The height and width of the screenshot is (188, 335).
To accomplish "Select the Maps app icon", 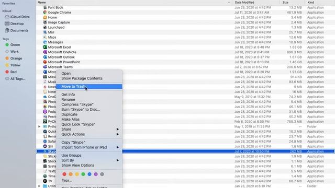I will point(45,37).
